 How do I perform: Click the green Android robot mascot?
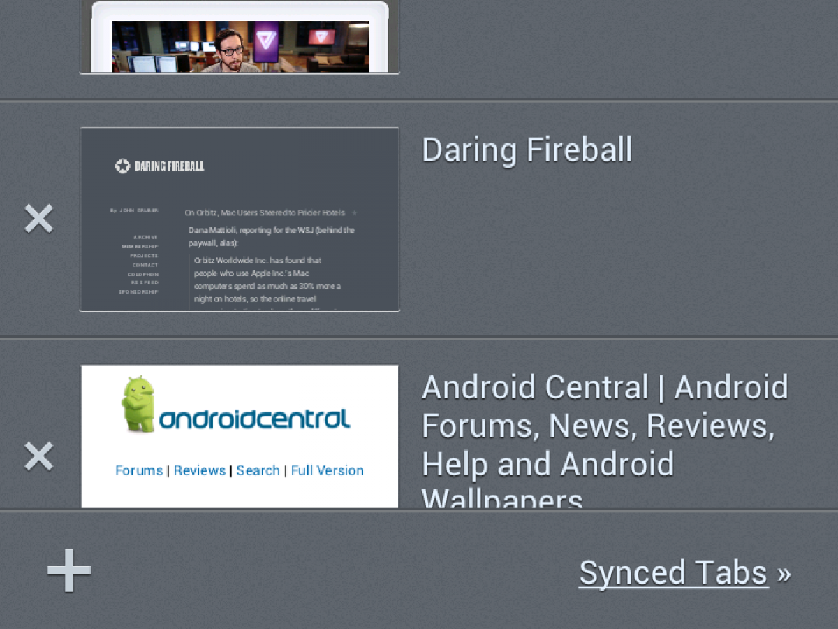[138, 404]
